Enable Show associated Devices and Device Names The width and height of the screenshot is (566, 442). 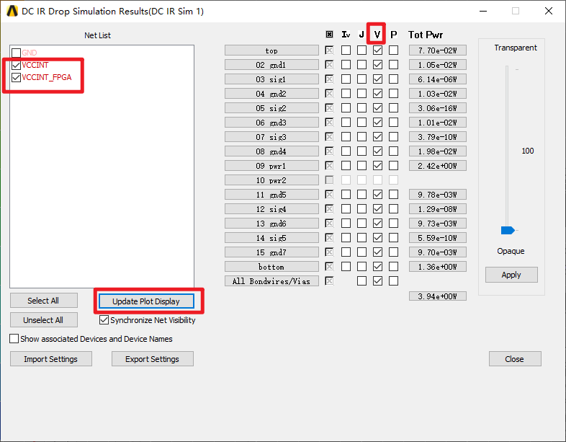tap(14, 339)
